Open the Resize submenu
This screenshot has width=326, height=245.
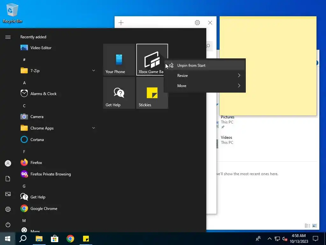coord(205,75)
